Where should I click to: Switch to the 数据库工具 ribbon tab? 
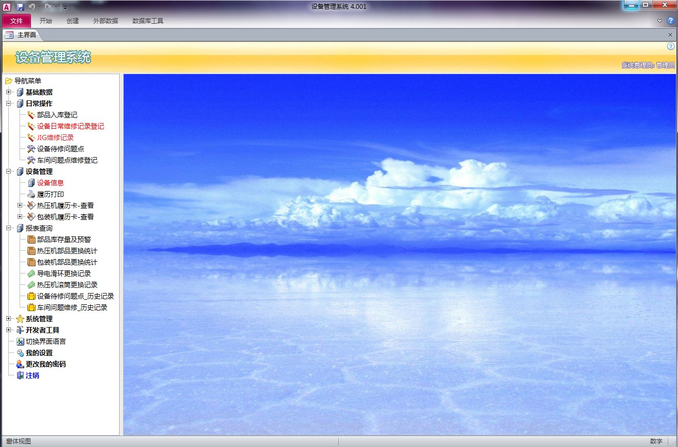click(148, 21)
